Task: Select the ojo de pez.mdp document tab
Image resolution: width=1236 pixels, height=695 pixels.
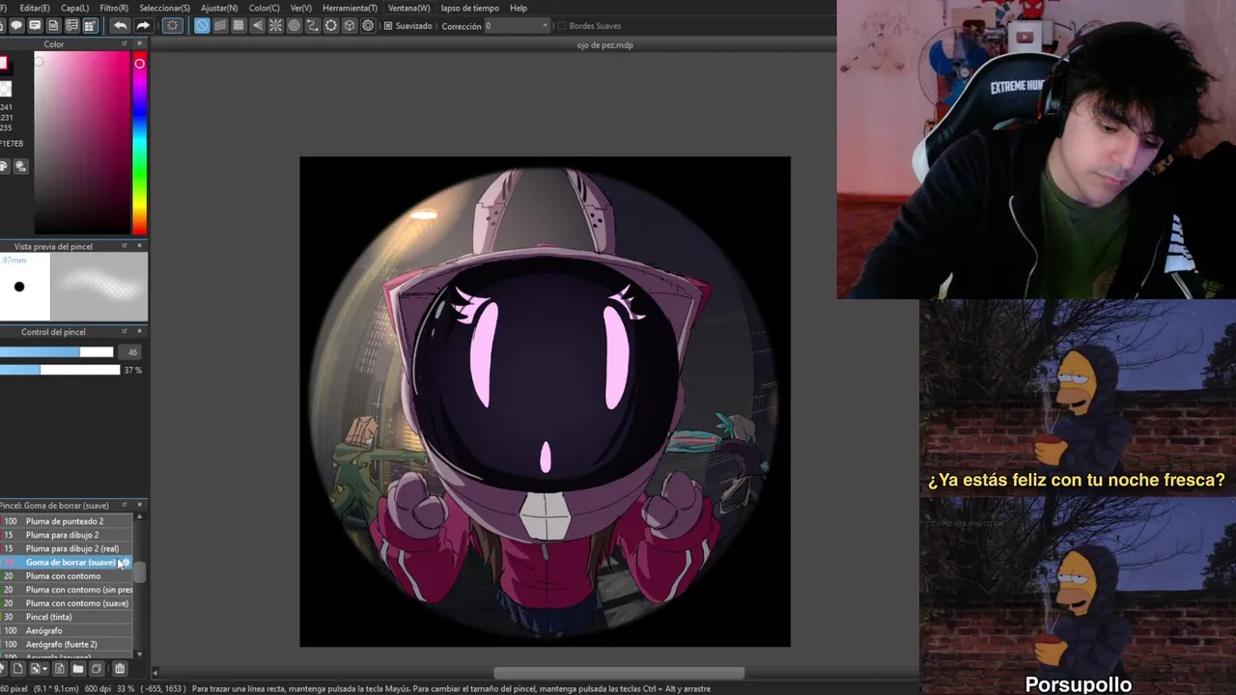Action: 604,44
